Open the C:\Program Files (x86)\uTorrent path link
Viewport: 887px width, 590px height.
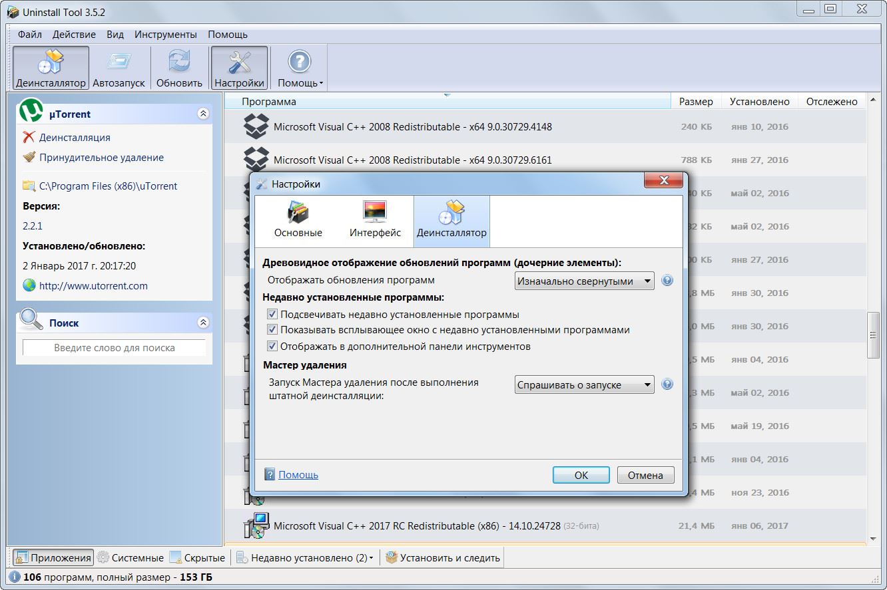point(109,186)
